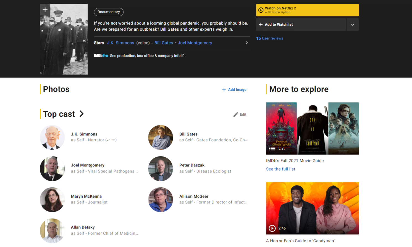
Task: Open Bill Gates cast name link
Action: pos(188,134)
